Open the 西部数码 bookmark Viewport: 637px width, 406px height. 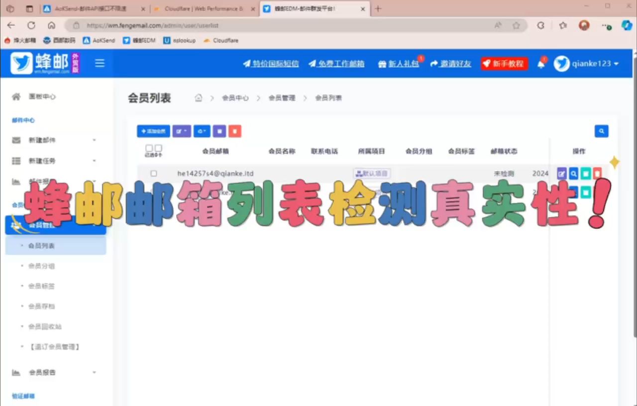click(59, 40)
